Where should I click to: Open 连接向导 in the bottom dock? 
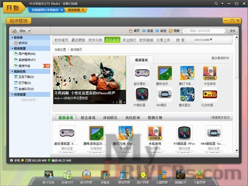(68, 177)
